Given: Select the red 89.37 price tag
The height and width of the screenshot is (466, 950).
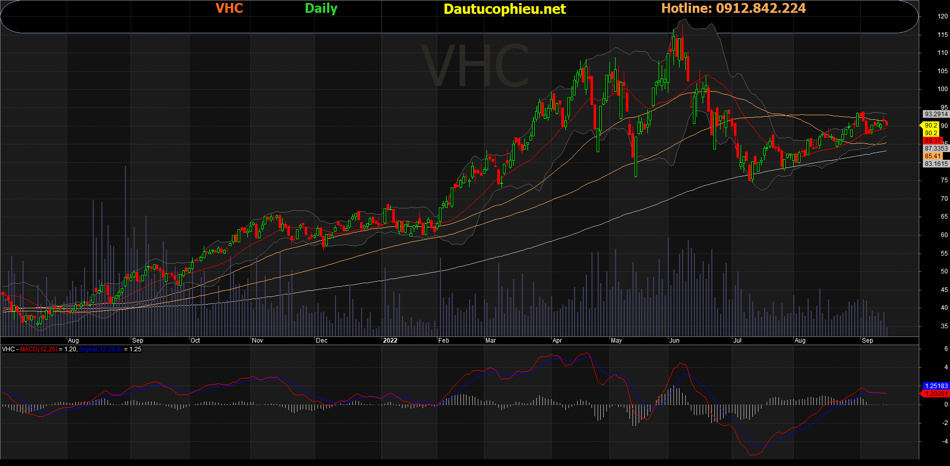Looking at the screenshot, I should pyautogui.click(x=933, y=141).
